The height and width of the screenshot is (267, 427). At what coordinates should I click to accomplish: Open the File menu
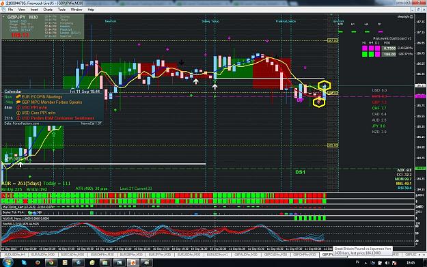click(x=10, y=10)
